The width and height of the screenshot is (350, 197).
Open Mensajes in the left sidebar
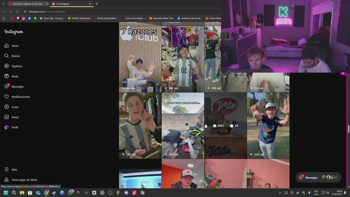point(14,86)
